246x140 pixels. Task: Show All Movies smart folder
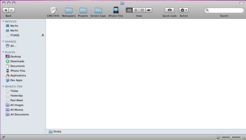(23, 110)
